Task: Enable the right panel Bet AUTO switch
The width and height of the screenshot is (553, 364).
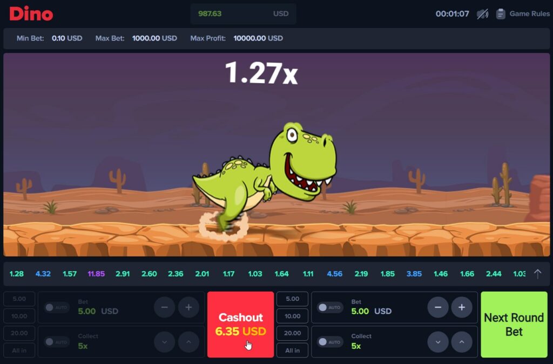Action: (329, 307)
